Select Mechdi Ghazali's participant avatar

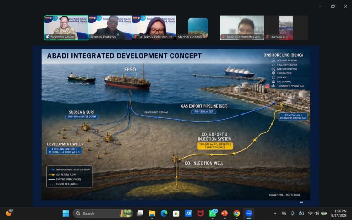point(198,27)
